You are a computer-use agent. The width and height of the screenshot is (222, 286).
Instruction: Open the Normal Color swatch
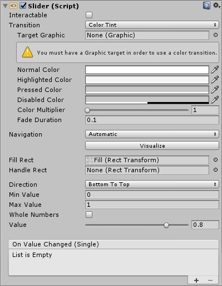click(147, 70)
